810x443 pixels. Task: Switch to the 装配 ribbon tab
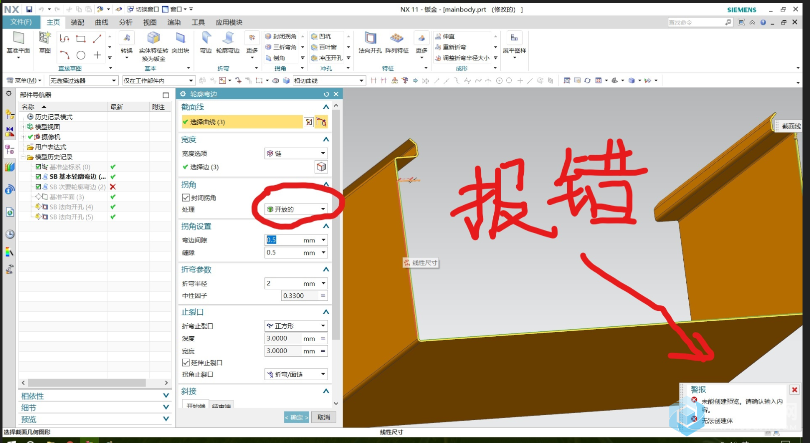coord(77,22)
